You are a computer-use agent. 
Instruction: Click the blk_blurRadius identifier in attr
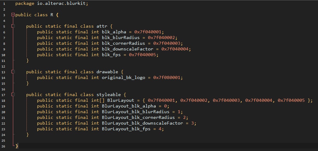tap(121, 38)
